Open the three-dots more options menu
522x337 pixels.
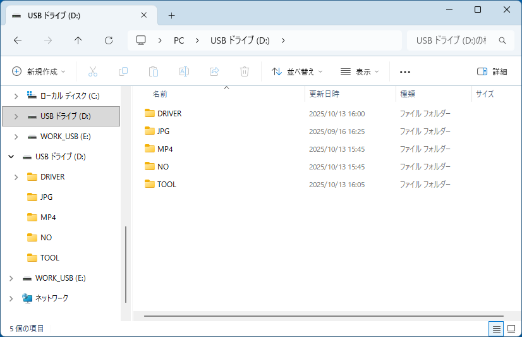tap(405, 72)
